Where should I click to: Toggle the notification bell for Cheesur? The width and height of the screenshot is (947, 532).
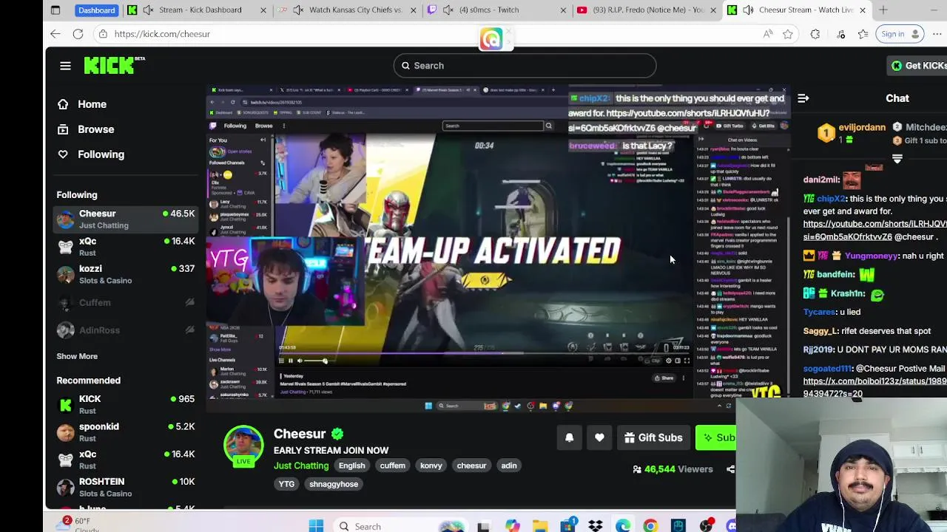[569, 437]
